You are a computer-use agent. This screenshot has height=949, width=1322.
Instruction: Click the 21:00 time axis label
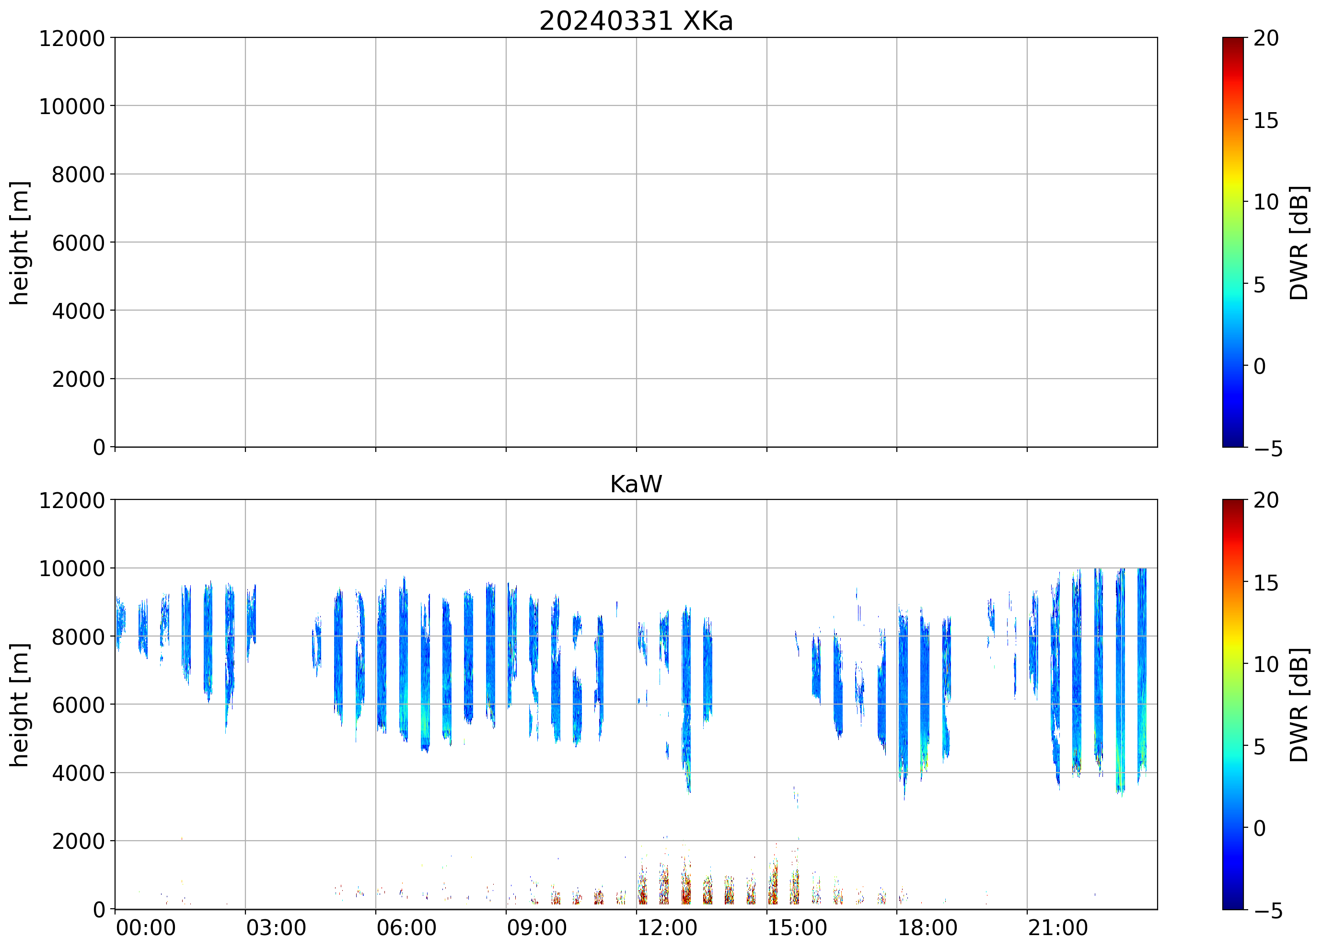click(1057, 928)
